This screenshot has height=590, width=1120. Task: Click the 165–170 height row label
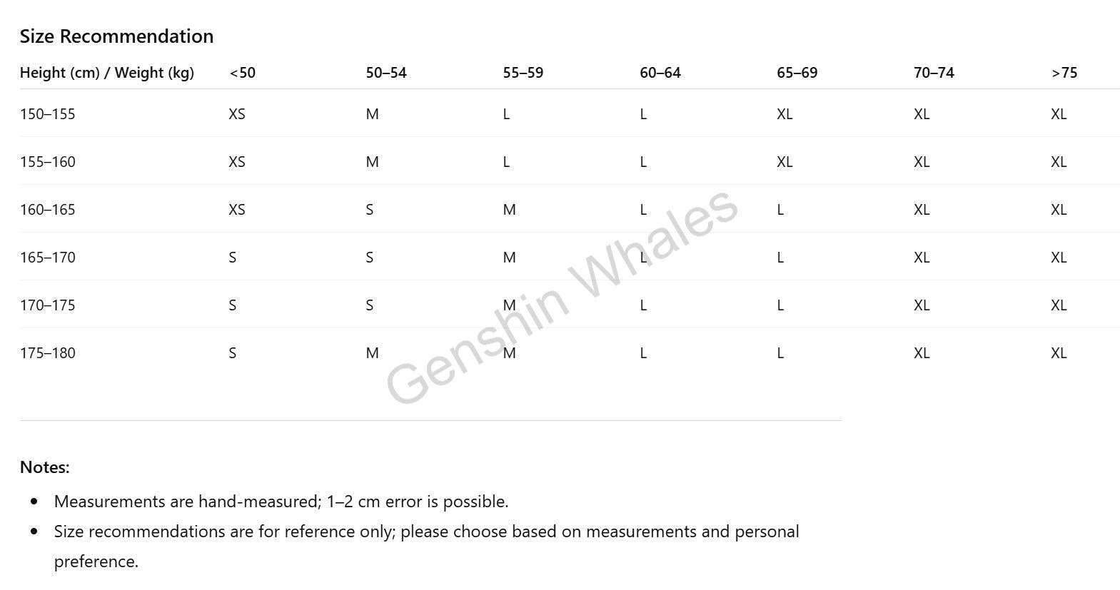48,258
